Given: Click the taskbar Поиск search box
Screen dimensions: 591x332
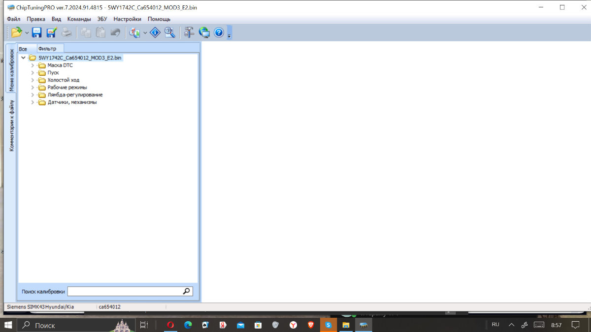Looking at the screenshot, I should coord(75,325).
